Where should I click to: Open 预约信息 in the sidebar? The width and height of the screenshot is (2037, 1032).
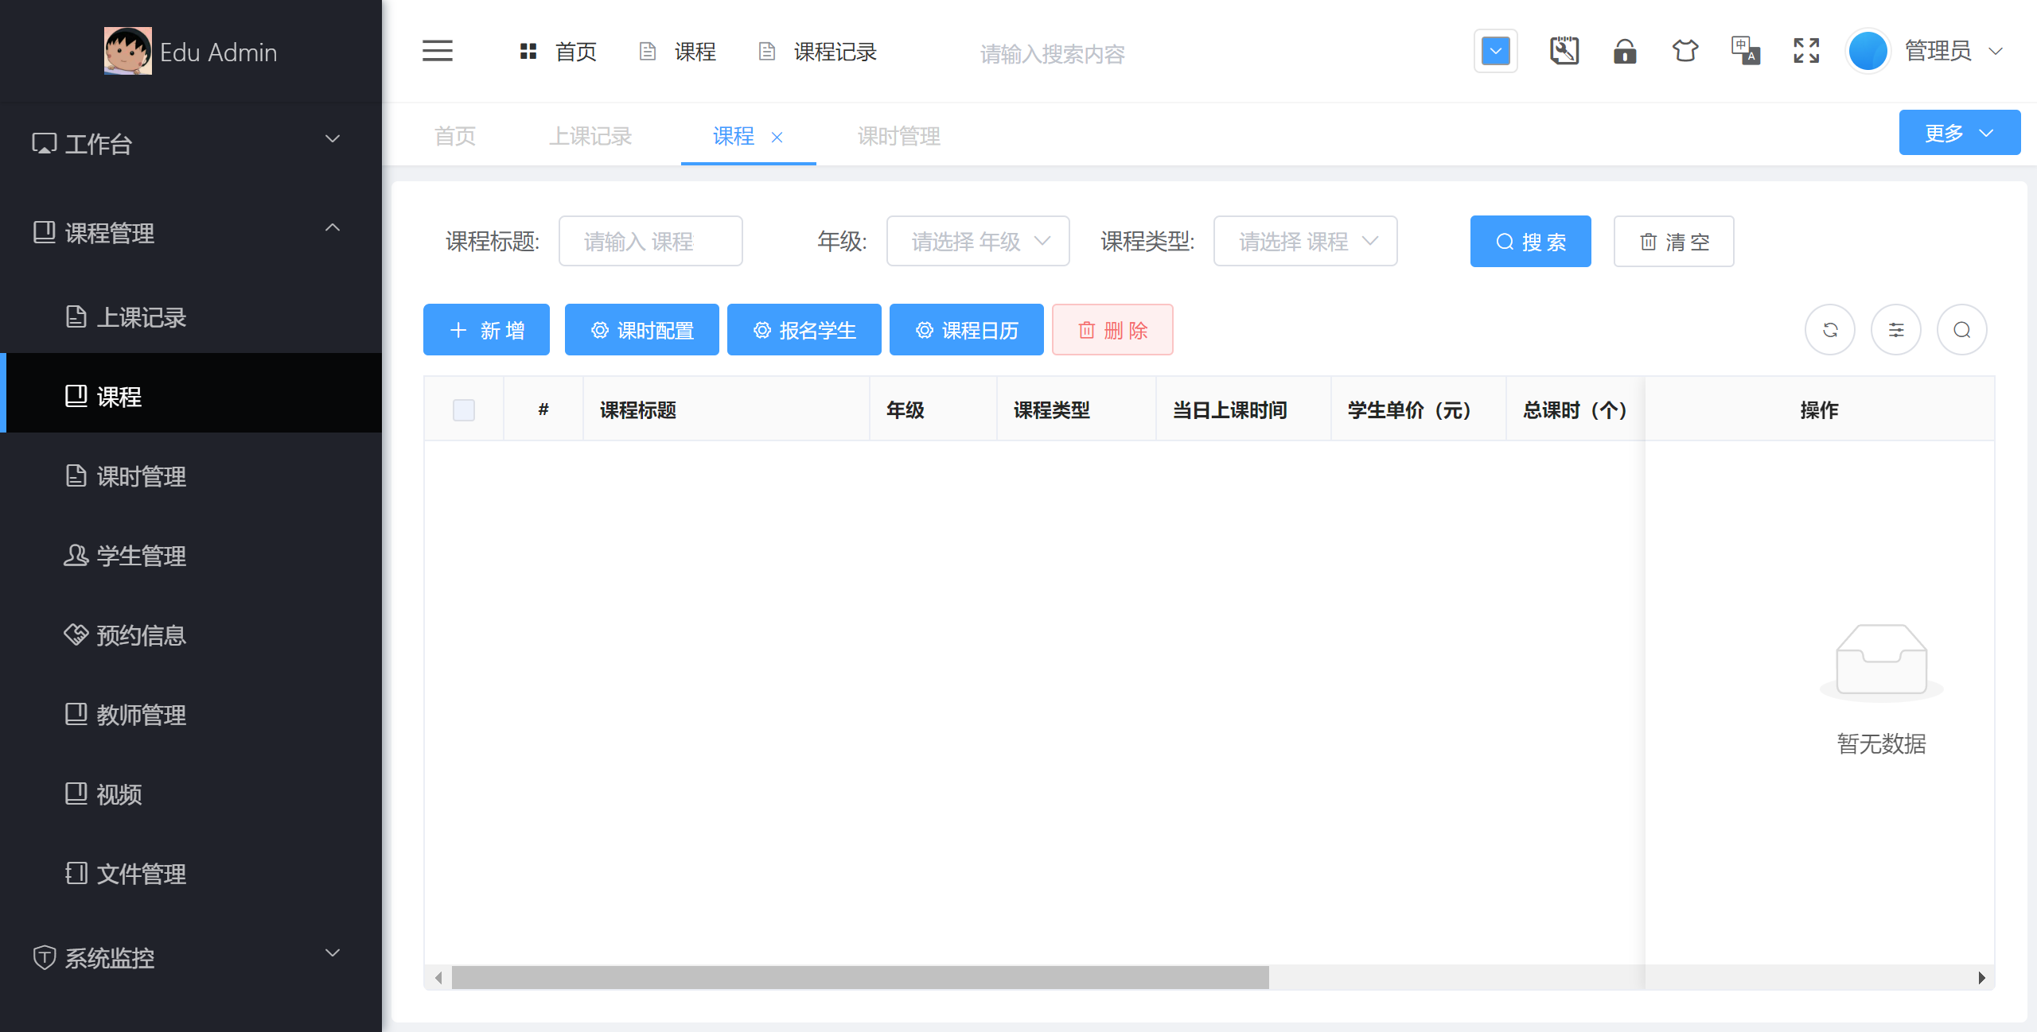(x=191, y=634)
